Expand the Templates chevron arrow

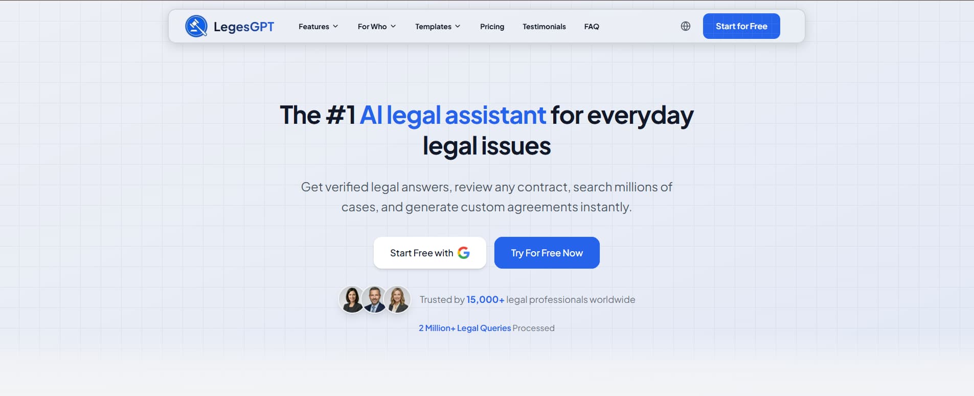coord(458,26)
